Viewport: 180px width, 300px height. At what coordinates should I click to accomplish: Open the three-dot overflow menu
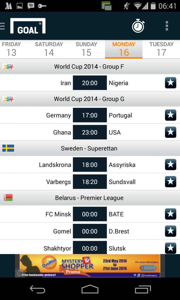tap(167, 26)
